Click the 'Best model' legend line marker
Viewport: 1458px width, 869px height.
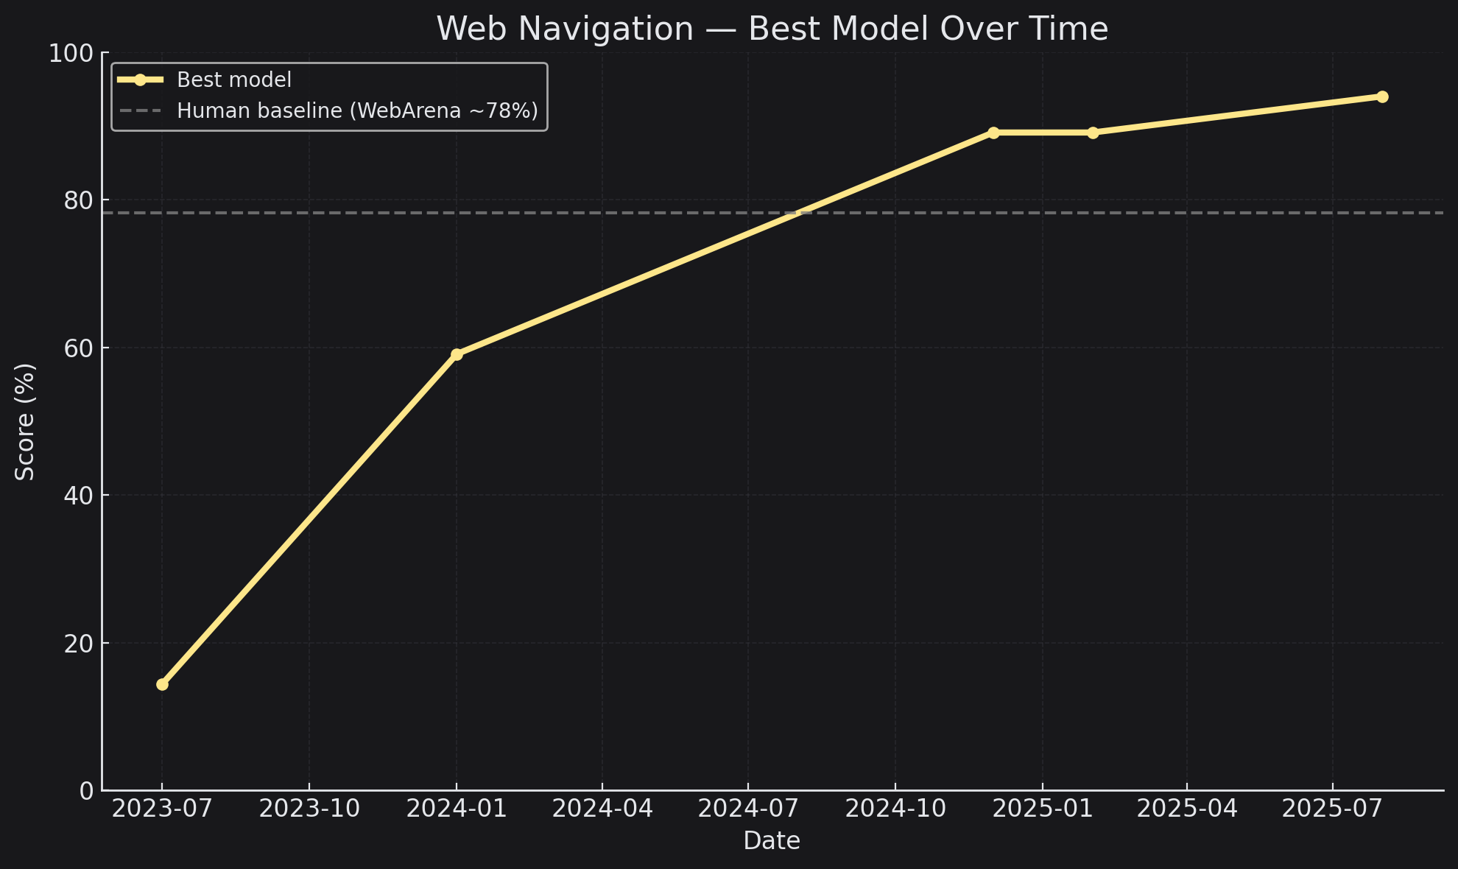(140, 80)
